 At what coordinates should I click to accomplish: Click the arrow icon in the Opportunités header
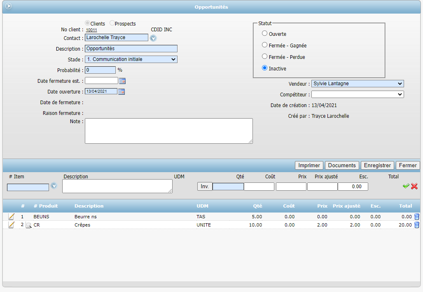[9, 6]
